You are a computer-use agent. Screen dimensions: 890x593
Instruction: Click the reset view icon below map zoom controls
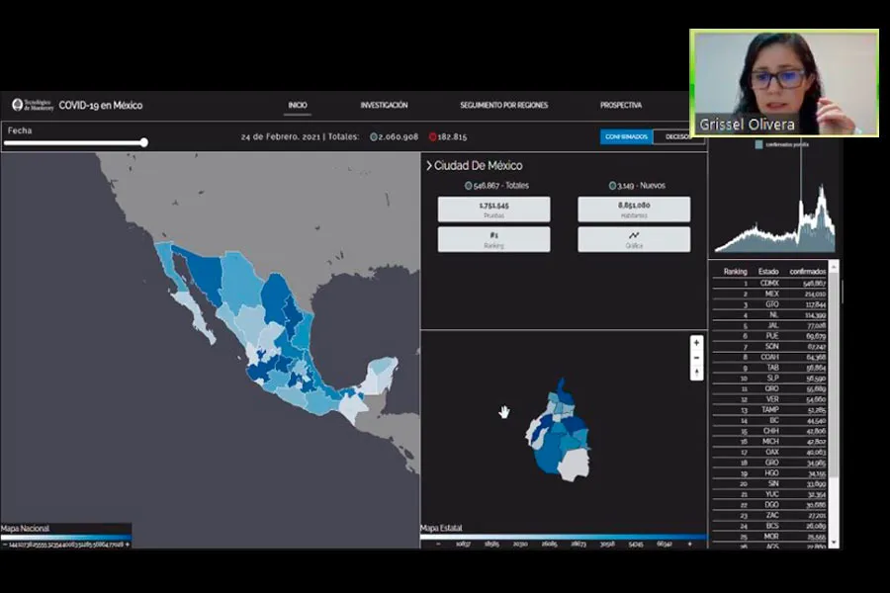click(x=696, y=372)
